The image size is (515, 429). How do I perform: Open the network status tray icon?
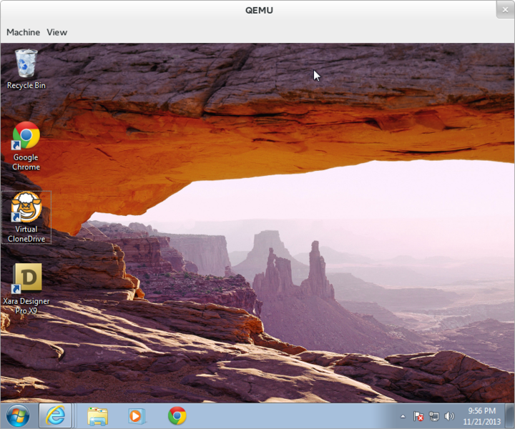click(434, 416)
